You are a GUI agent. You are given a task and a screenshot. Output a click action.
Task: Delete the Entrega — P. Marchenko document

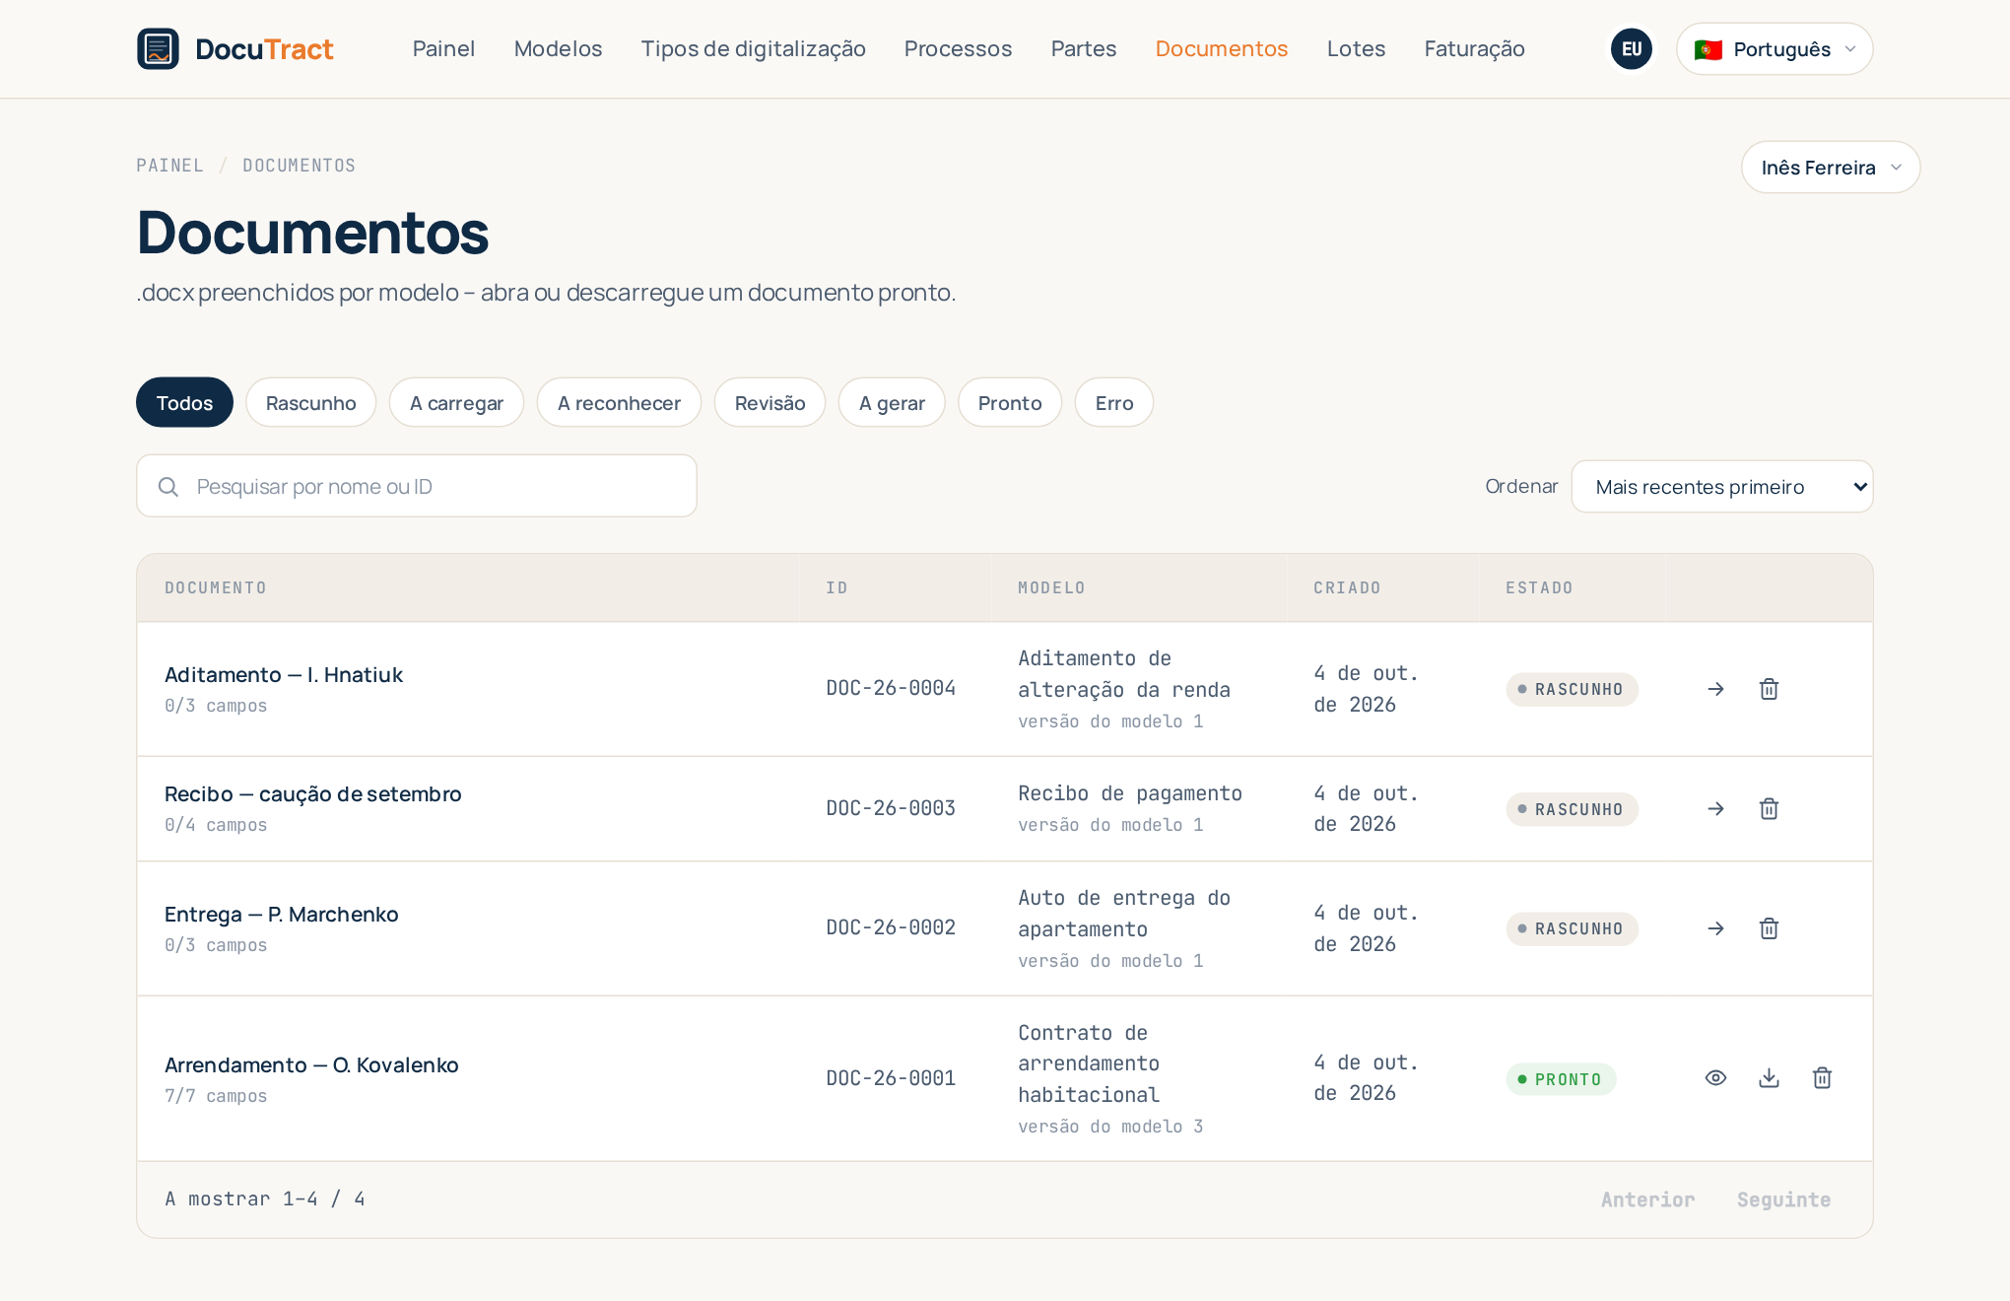[1769, 928]
